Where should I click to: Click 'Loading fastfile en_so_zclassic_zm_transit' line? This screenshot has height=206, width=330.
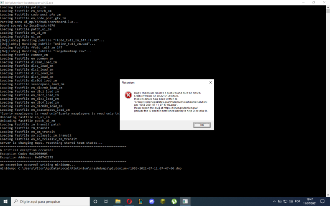coord(38,139)
